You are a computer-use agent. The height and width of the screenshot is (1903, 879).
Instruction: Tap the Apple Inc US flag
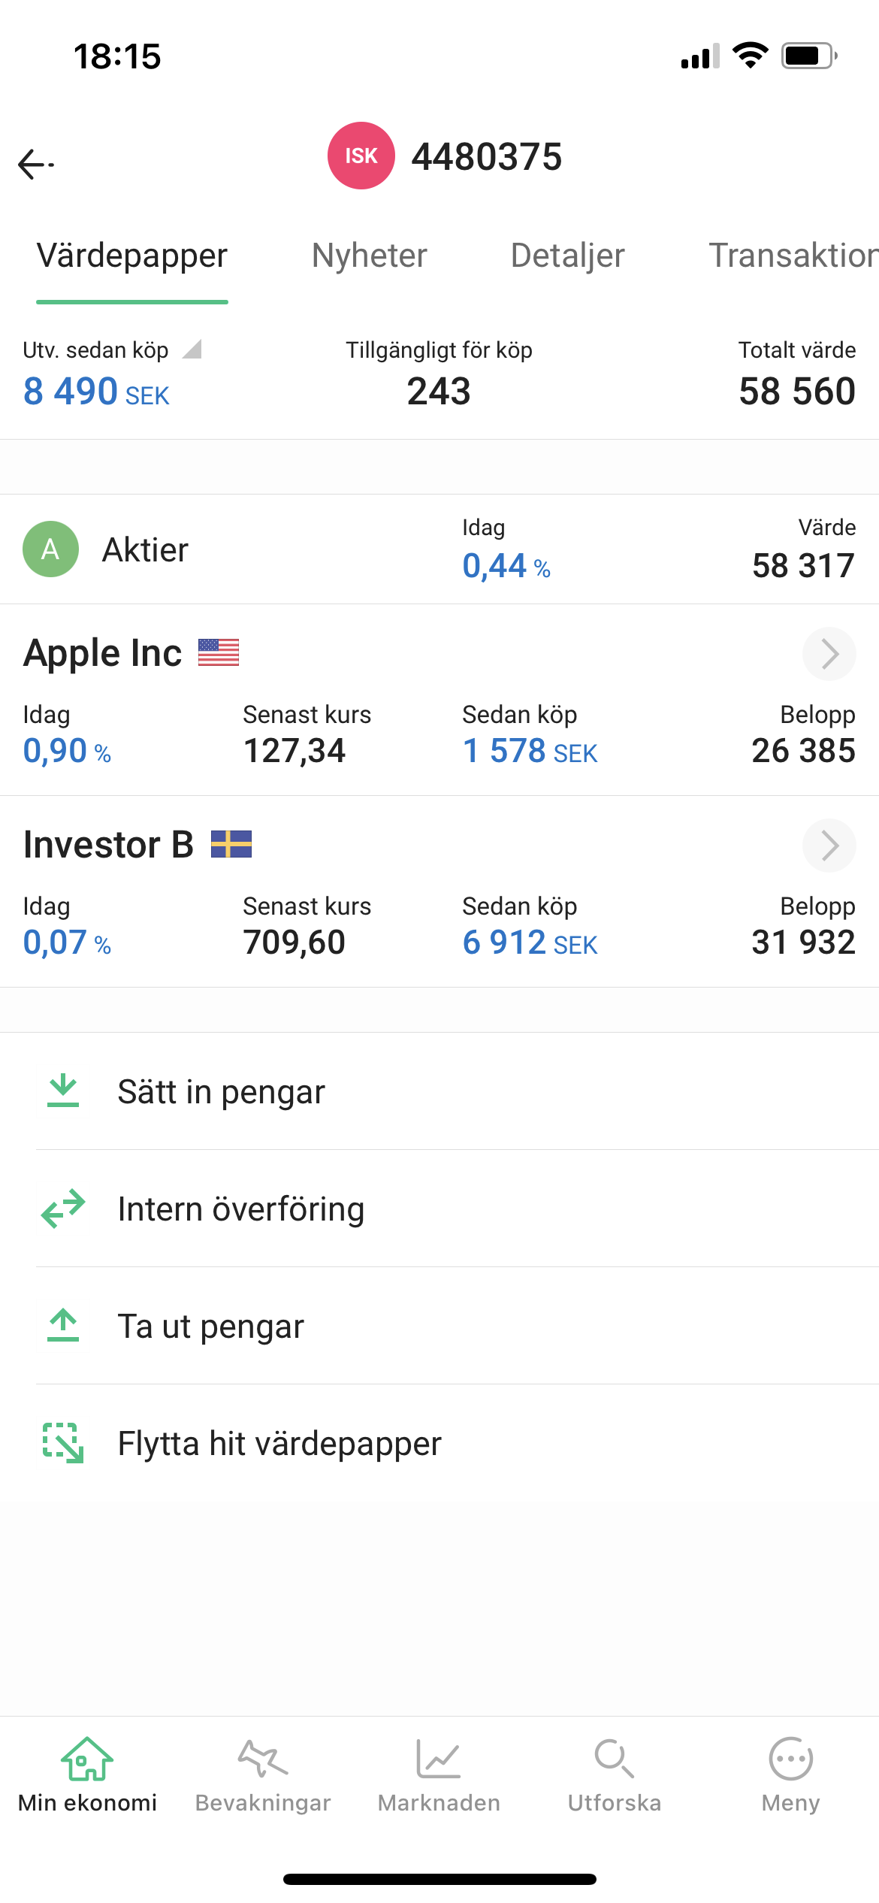219,652
